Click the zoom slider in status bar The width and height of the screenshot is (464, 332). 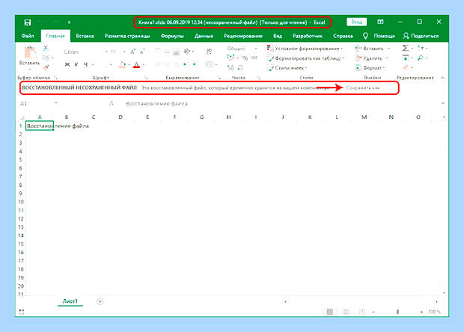click(x=397, y=312)
